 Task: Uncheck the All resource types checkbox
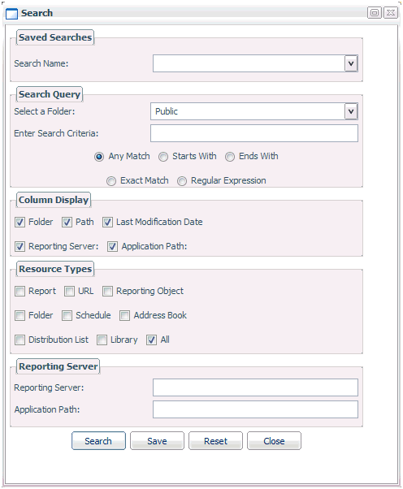point(152,340)
